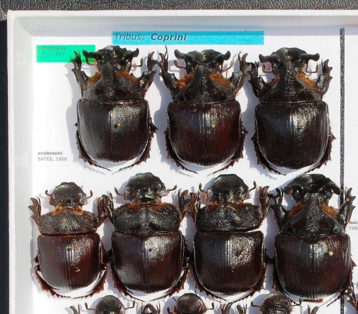Select the green Heliocopris genus label
Screen dimensions: 358x314
[65, 54]
